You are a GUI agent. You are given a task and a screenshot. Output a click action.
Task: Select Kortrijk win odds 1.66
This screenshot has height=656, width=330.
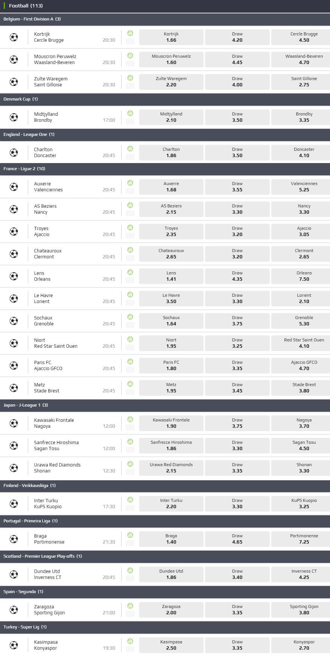tap(171, 37)
